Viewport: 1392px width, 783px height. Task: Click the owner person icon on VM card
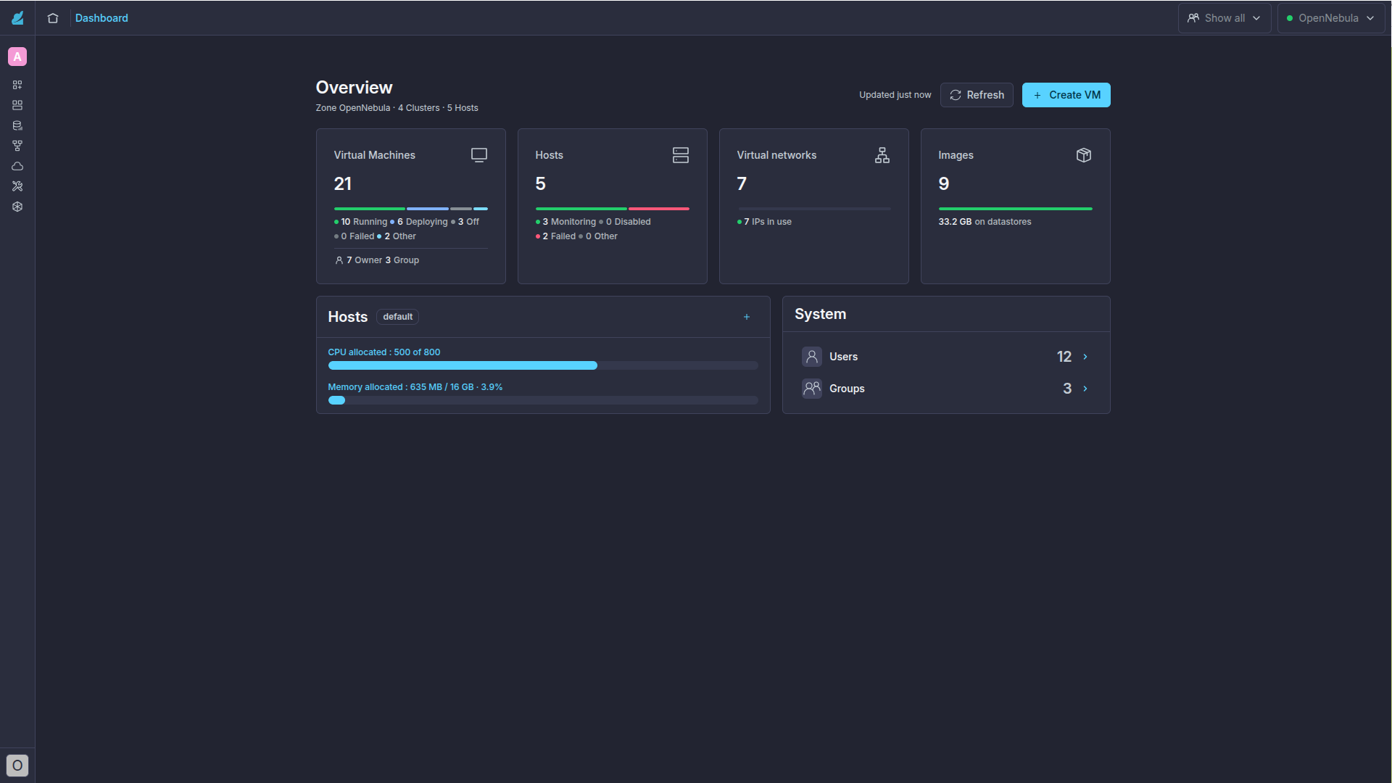click(x=339, y=260)
